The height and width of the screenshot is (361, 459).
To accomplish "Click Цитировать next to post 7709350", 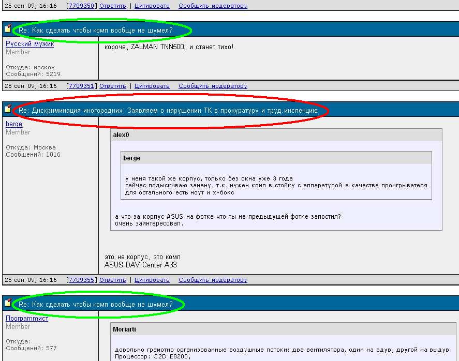I will coord(152,6).
